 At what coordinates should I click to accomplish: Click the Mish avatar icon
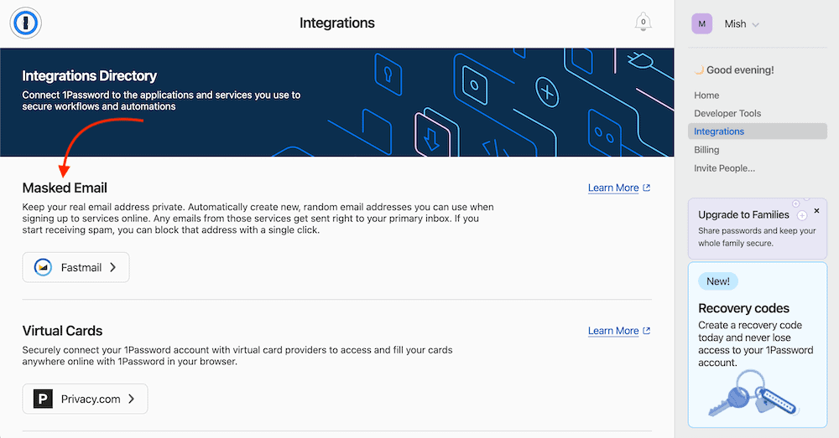point(701,24)
